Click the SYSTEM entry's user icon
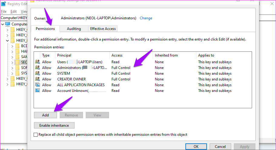This screenshot has height=150, width=276. click(38, 73)
